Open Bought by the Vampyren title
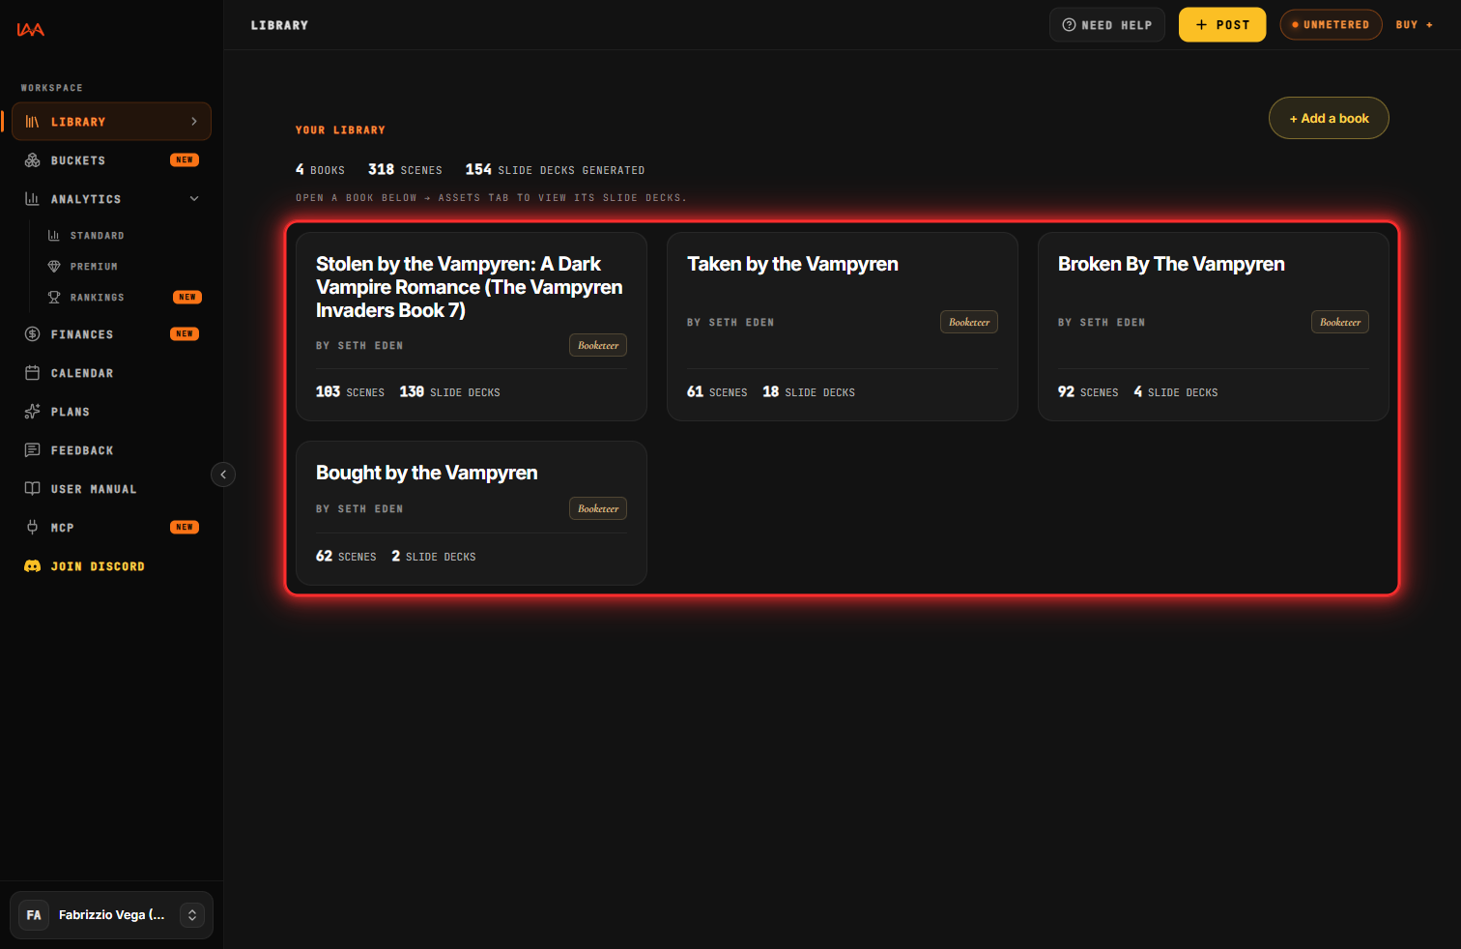Image resolution: width=1461 pixels, height=949 pixels. [x=426, y=473]
